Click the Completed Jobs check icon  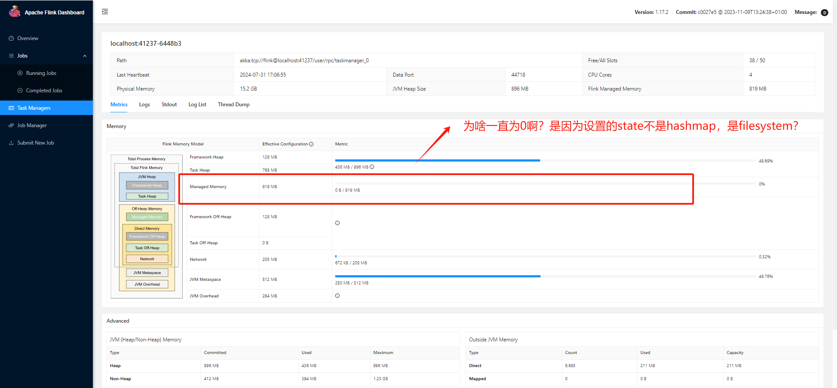(x=20, y=91)
